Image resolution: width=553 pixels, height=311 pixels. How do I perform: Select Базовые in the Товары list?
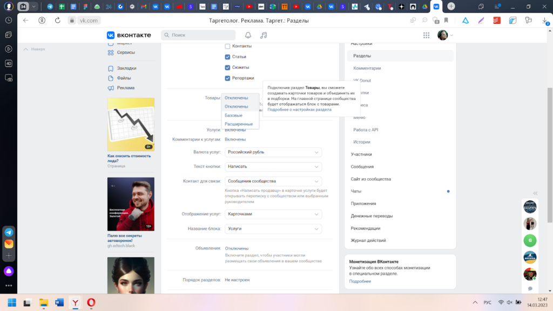point(234,116)
